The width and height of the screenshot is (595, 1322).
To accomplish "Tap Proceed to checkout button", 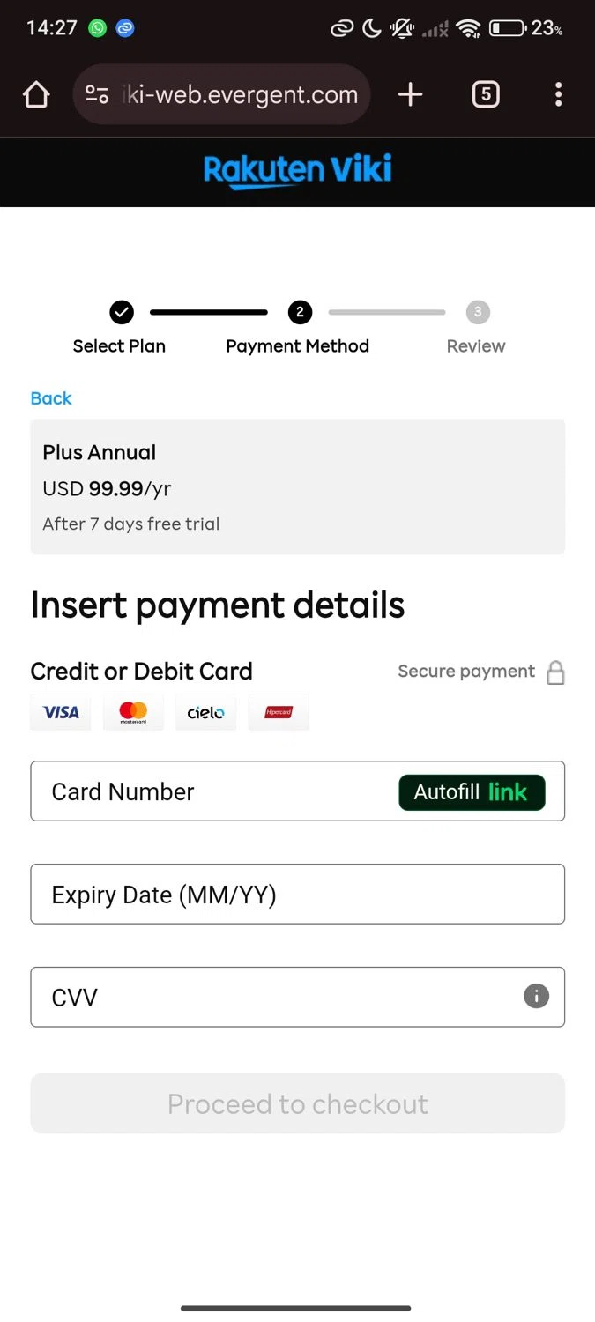I will [x=297, y=1103].
